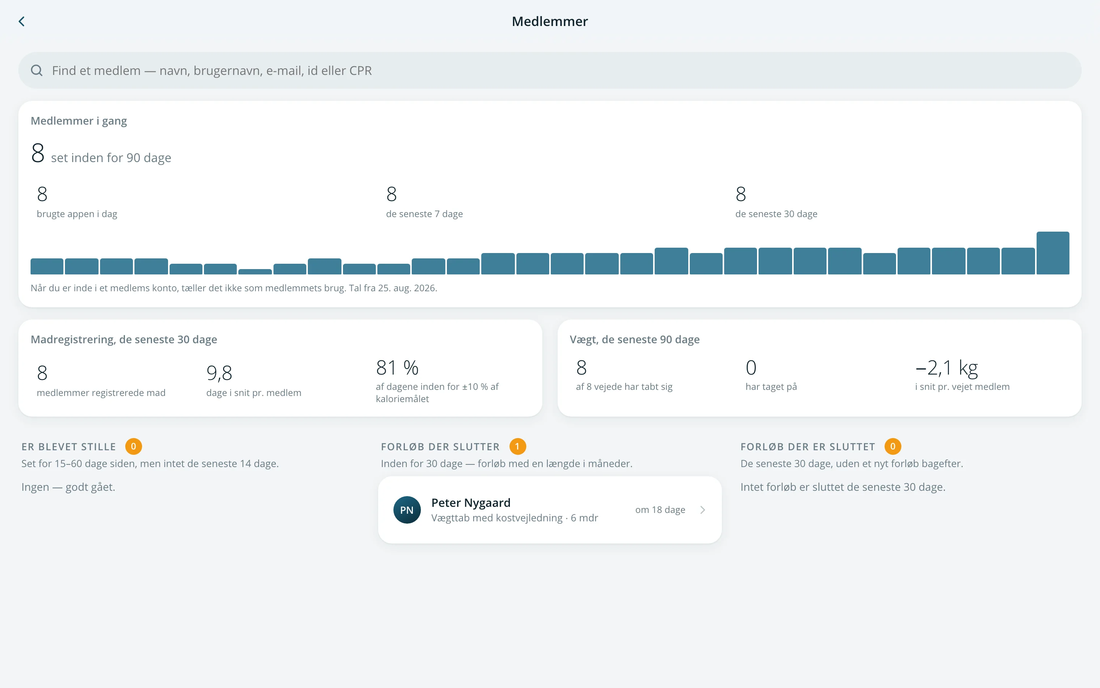Click 'Vægttab med kostvejledning · 6 mdr' text
The image size is (1100, 688).
click(514, 518)
